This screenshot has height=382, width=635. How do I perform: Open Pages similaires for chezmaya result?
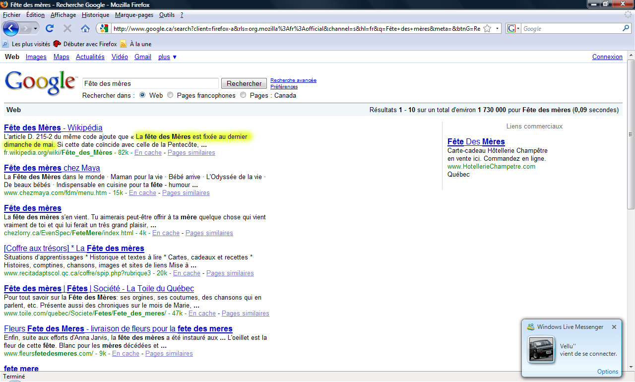[186, 193]
